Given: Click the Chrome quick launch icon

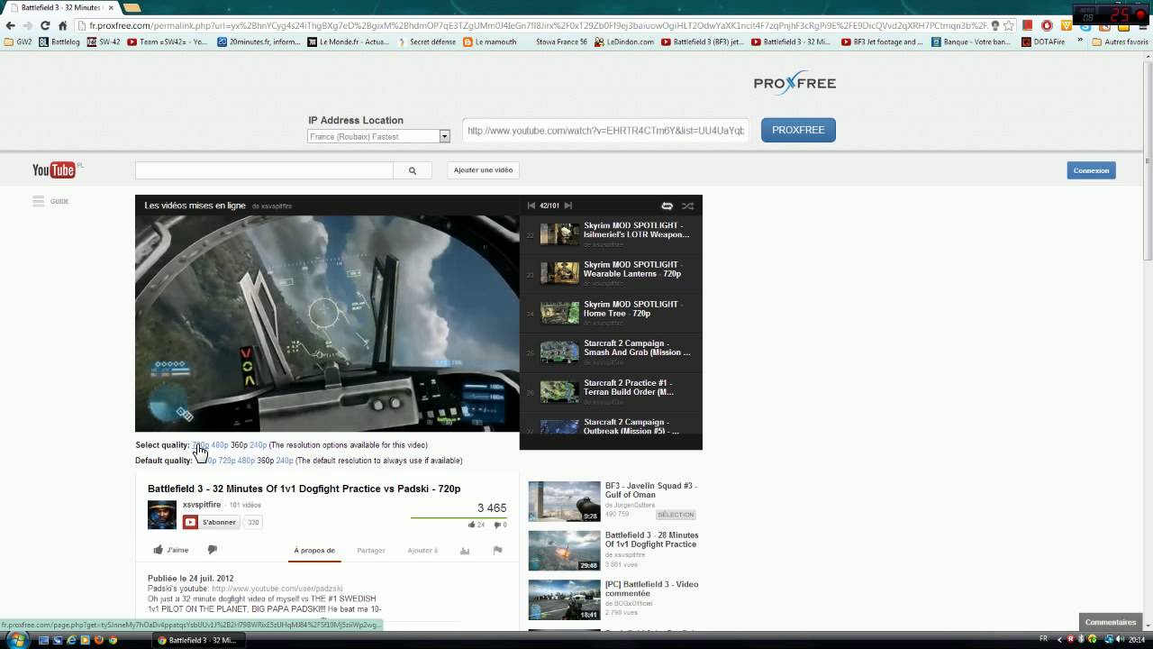Looking at the screenshot, I should (x=113, y=640).
